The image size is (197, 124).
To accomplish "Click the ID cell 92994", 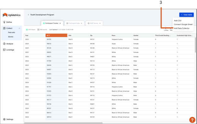I will point(56,78).
